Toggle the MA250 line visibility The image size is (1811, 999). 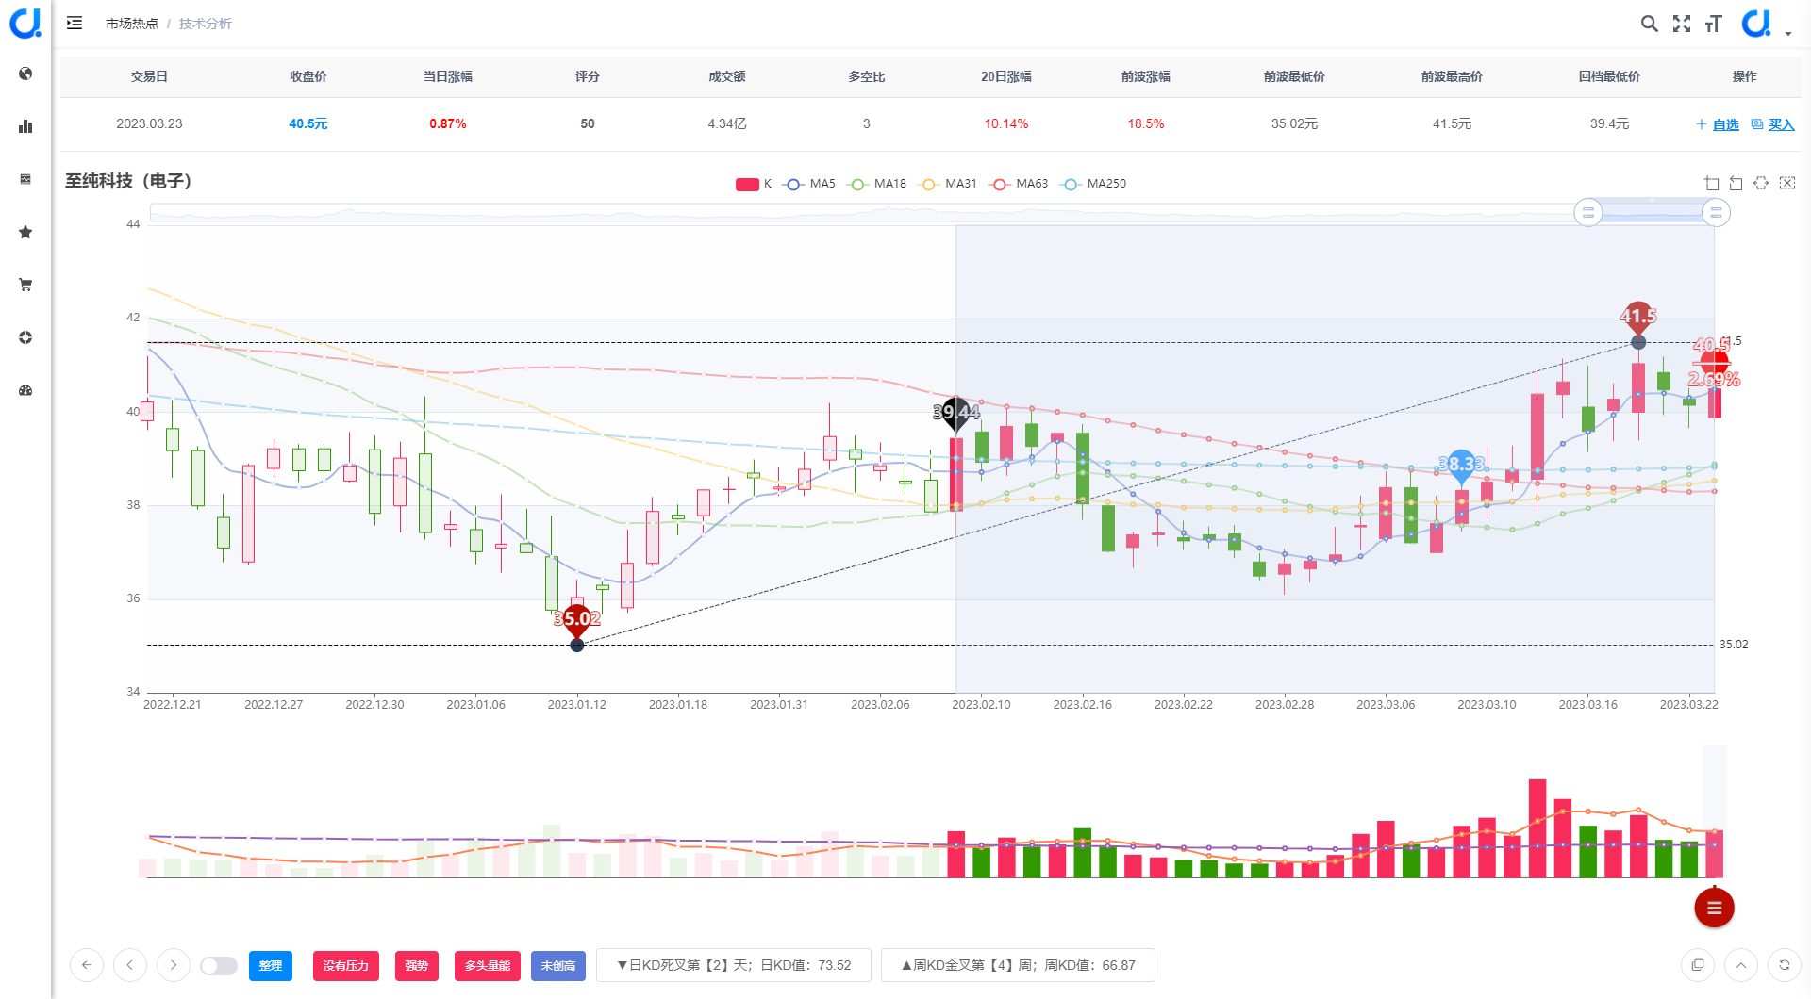coord(1094,184)
